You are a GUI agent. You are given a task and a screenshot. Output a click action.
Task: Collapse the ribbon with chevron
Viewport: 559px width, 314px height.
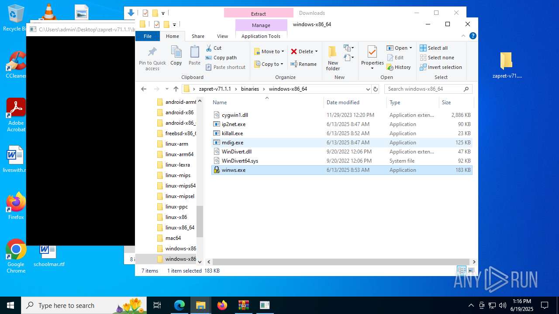point(464,36)
